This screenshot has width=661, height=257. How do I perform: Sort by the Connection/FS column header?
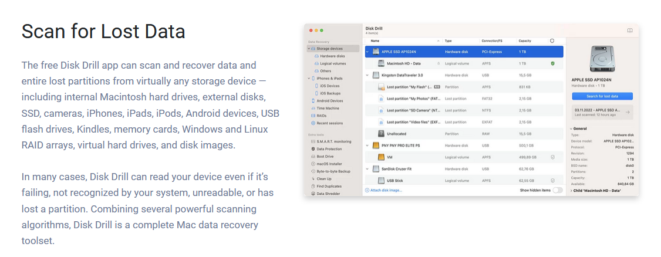click(x=492, y=41)
